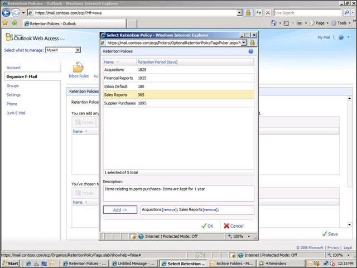The height and width of the screenshot is (268, 357).
Task: Click the Print icon in command bar
Action: point(300,23)
